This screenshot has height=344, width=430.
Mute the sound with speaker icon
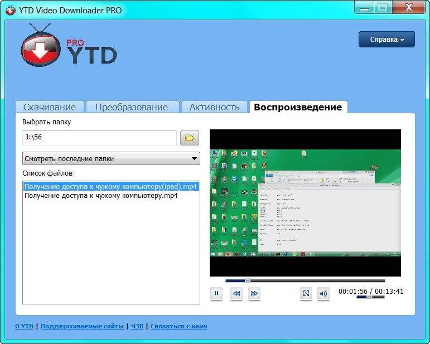tap(323, 294)
